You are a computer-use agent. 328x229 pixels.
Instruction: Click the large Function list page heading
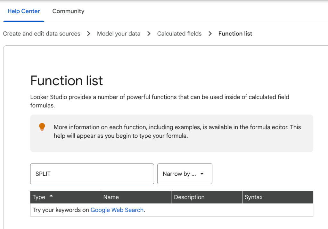click(67, 80)
